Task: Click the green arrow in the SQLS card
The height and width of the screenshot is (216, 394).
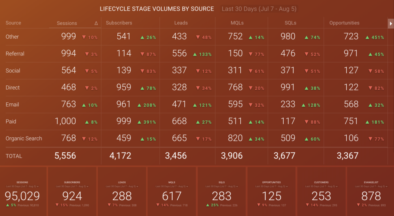Action: click(x=207, y=205)
